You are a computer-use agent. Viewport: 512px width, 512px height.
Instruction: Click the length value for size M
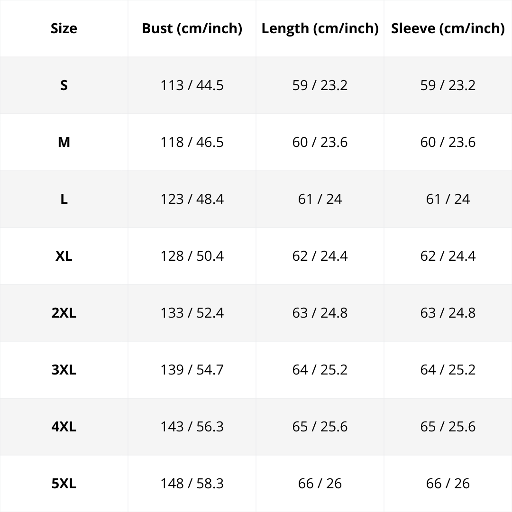[x=320, y=142]
